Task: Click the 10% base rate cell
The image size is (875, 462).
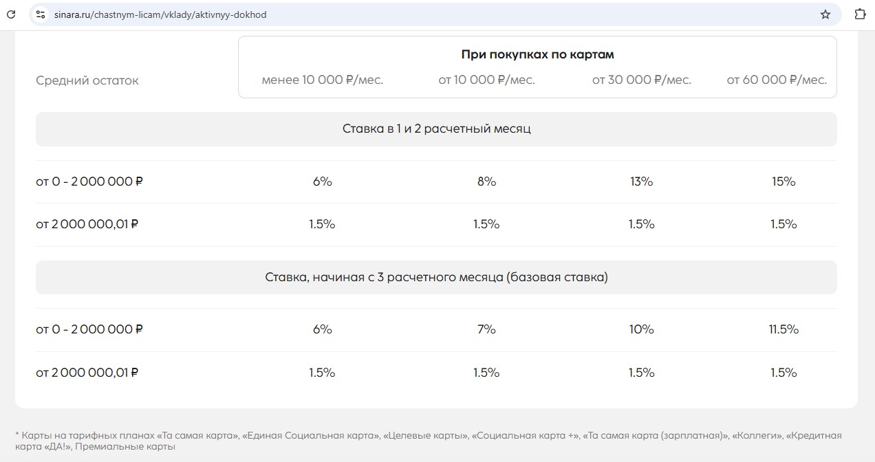Action: (x=641, y=329)
